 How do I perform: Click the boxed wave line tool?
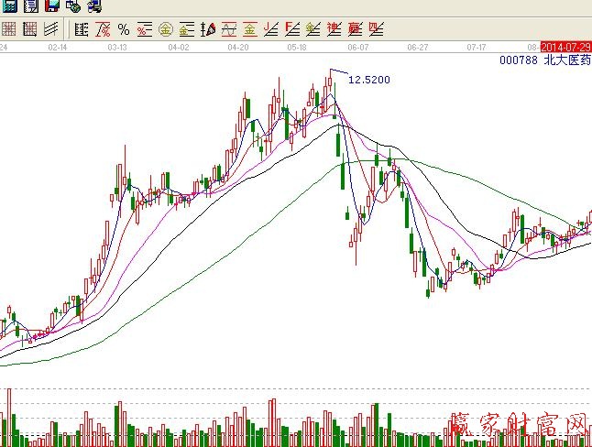coord(228,29)
